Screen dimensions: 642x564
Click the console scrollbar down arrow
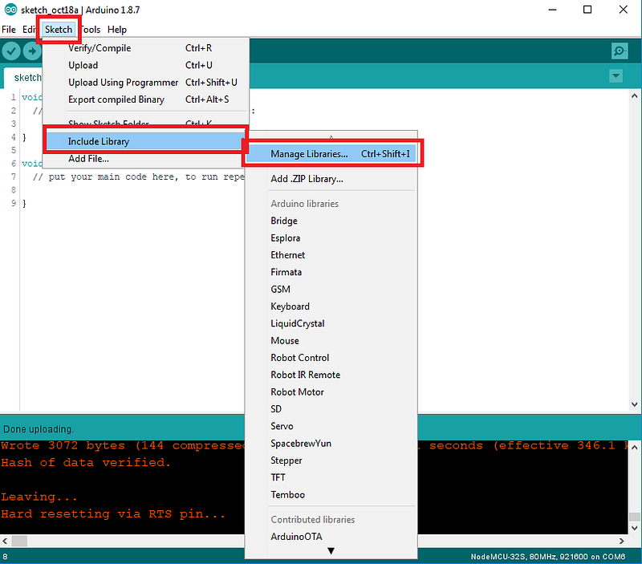click(x=634, y=528)
